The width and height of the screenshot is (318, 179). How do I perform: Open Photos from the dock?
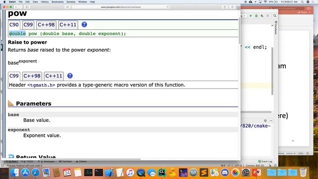tap(236, 173)
